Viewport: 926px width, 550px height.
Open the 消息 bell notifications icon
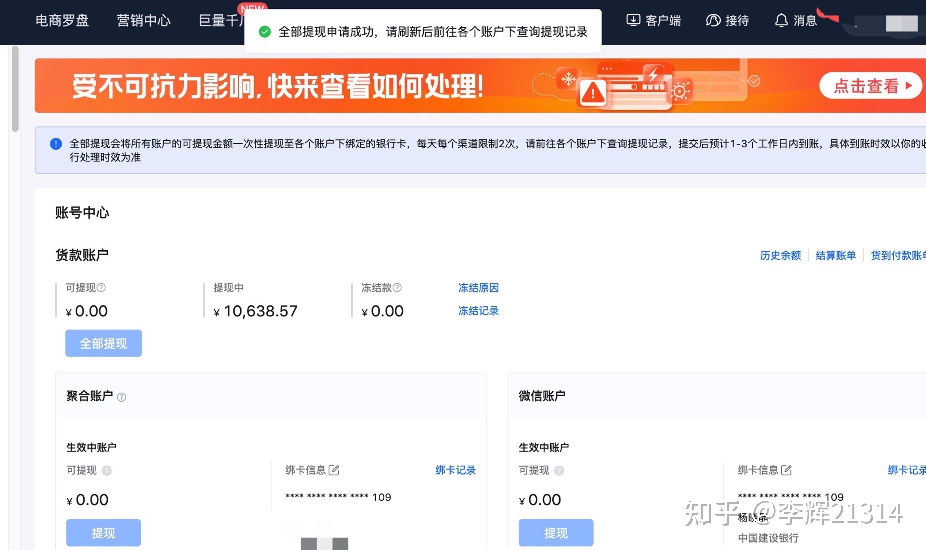tap(781, 20)
